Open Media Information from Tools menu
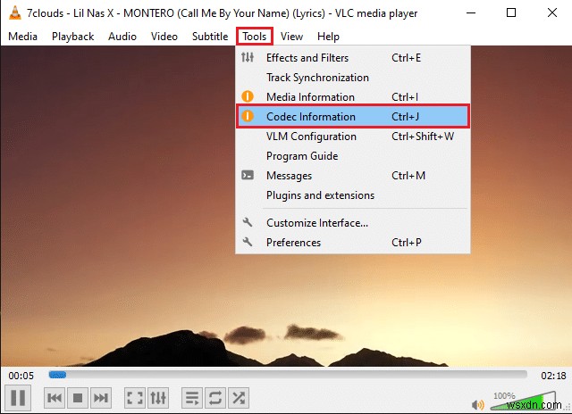Image resolution: width=572 pixels, height=414 pixels. tap(352, 97)
